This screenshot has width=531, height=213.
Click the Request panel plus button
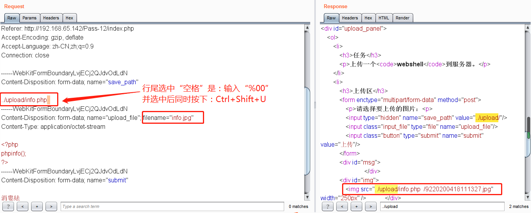click(37, 206)
